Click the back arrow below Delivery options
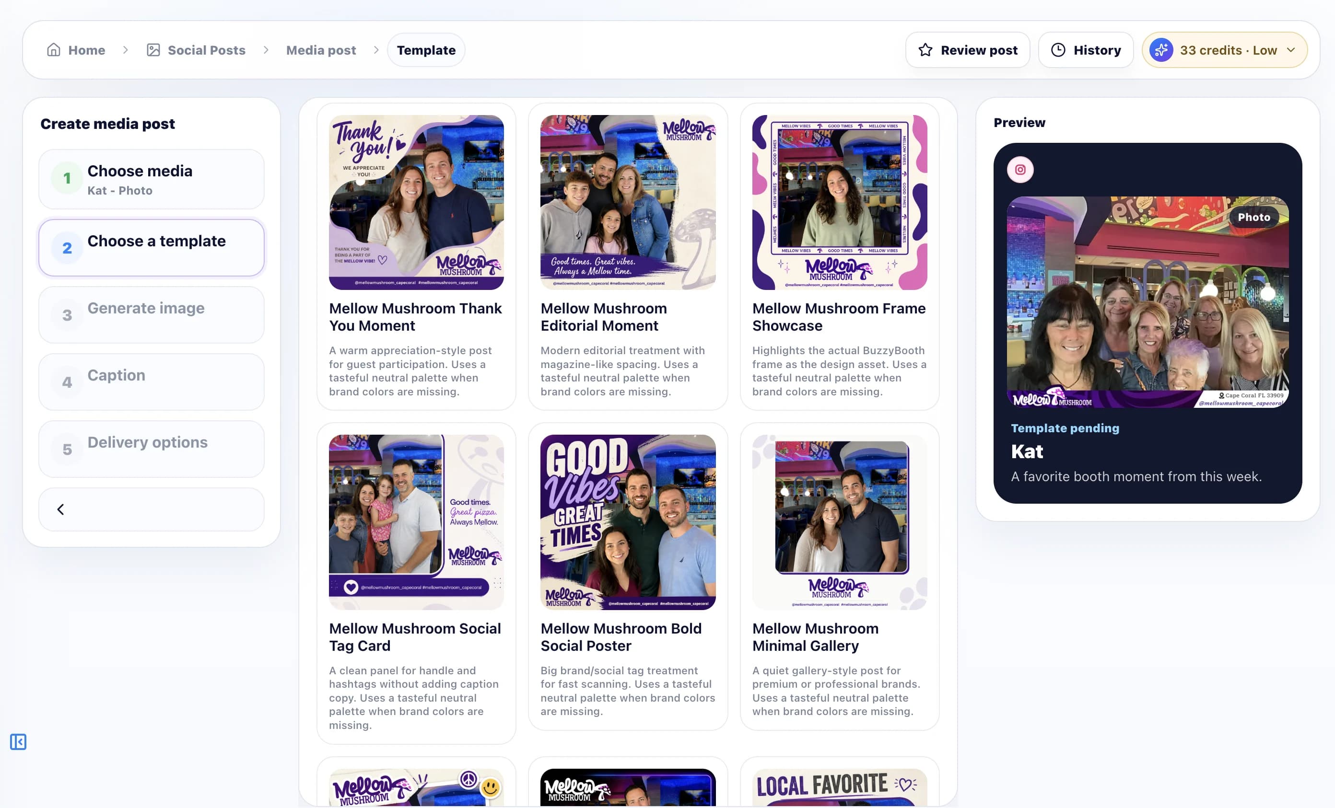Image resolution: width=1335 pixels, height=808 pixels. tap(61, 509)
